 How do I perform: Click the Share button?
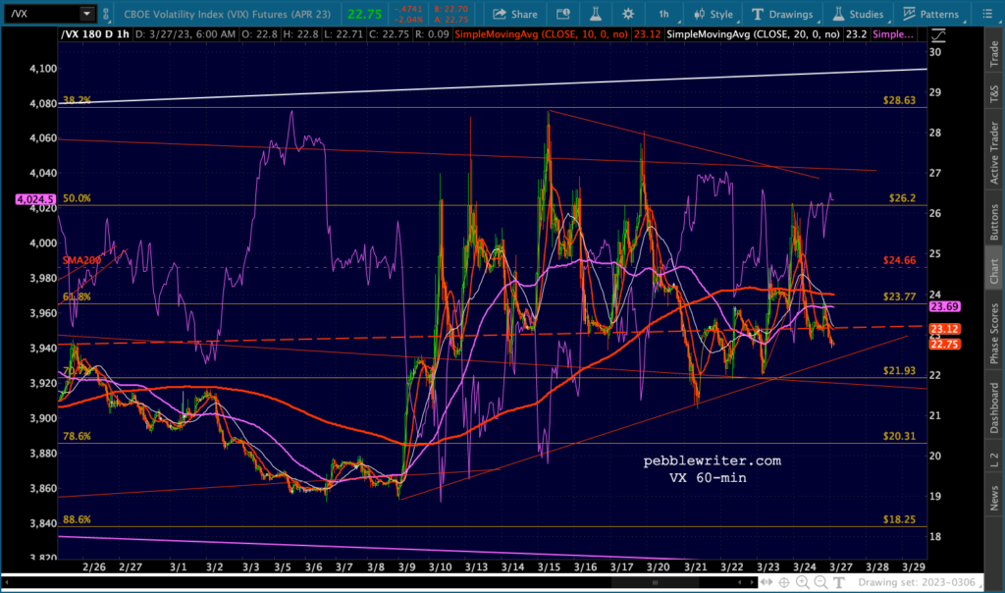(x=515, y=14)
